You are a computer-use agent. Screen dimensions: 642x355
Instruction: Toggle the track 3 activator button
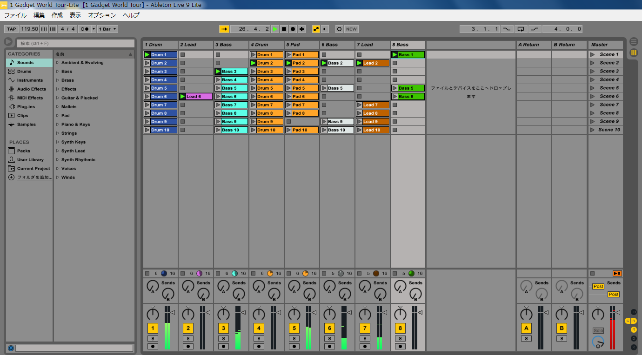(223, 329)
